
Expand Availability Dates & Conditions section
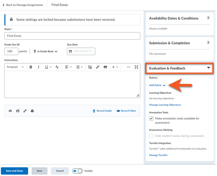coord(208,18)
